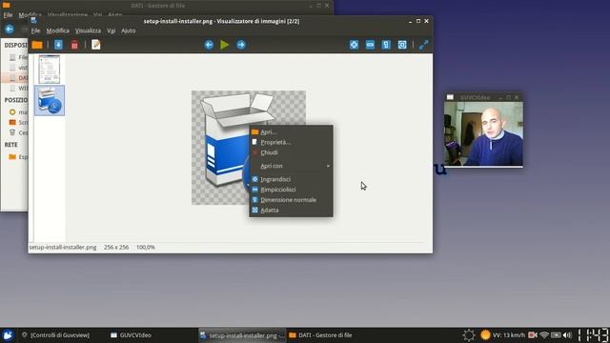Switch to GUVCVideo taskbar item
This screenshot has width=610, height=343.
[x=132, y=334]
